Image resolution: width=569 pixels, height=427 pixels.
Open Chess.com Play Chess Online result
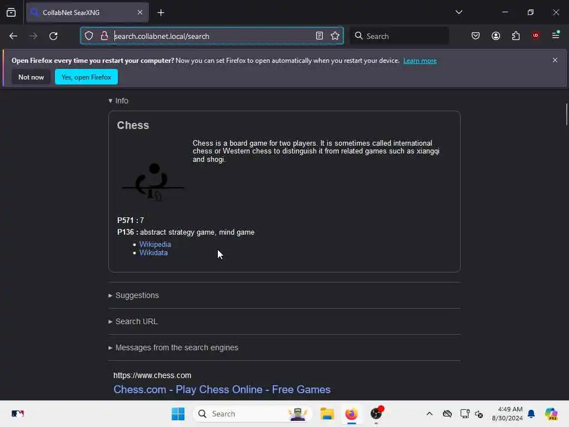tap(222, 389)
